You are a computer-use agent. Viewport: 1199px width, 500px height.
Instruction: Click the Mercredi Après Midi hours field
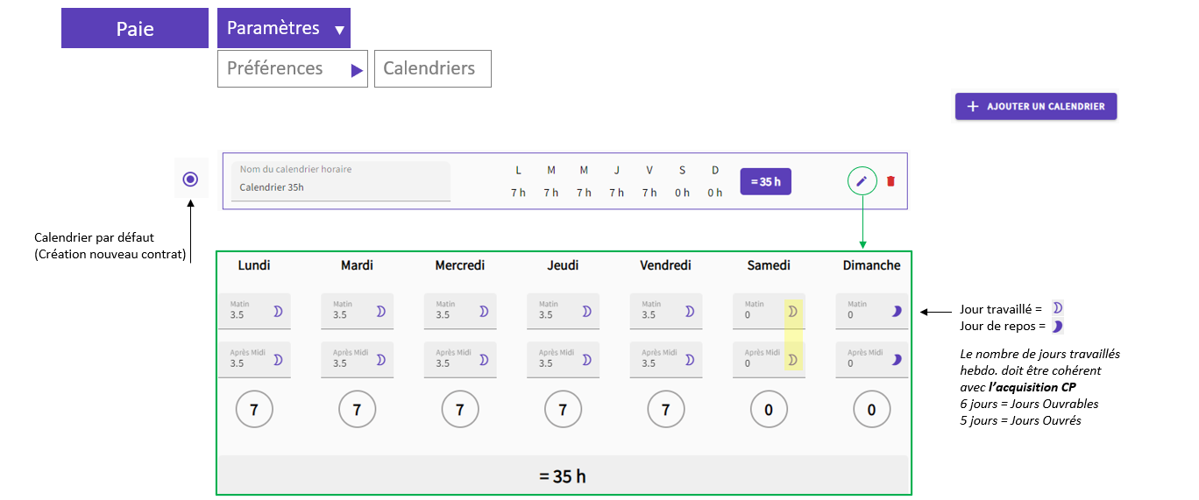click(x=460, y=359)
